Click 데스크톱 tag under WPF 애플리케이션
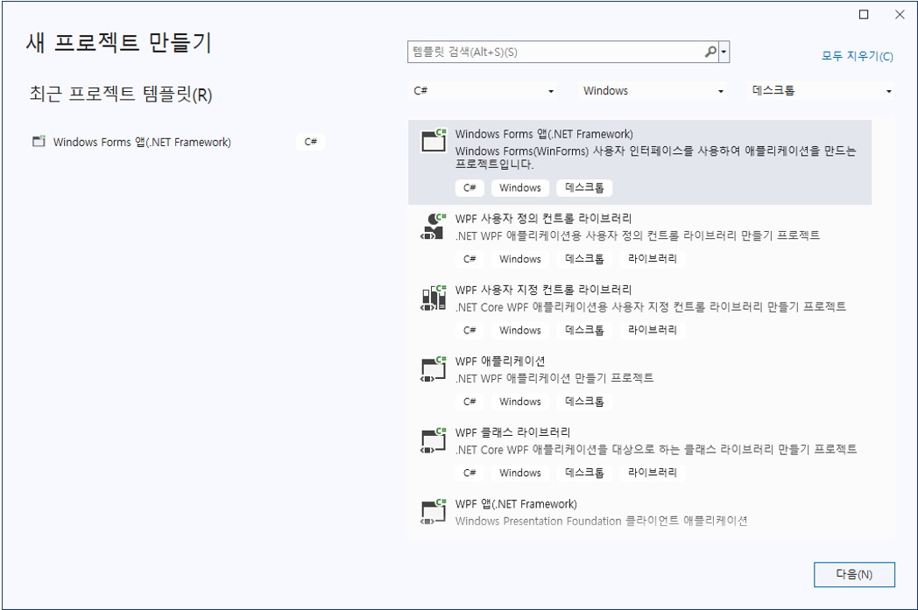Image resolution: width=918 pixels, height=610 pixels. coord(584,402)
